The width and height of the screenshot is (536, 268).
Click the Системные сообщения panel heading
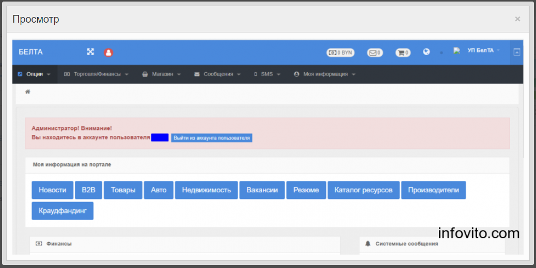tap(406, 244)
